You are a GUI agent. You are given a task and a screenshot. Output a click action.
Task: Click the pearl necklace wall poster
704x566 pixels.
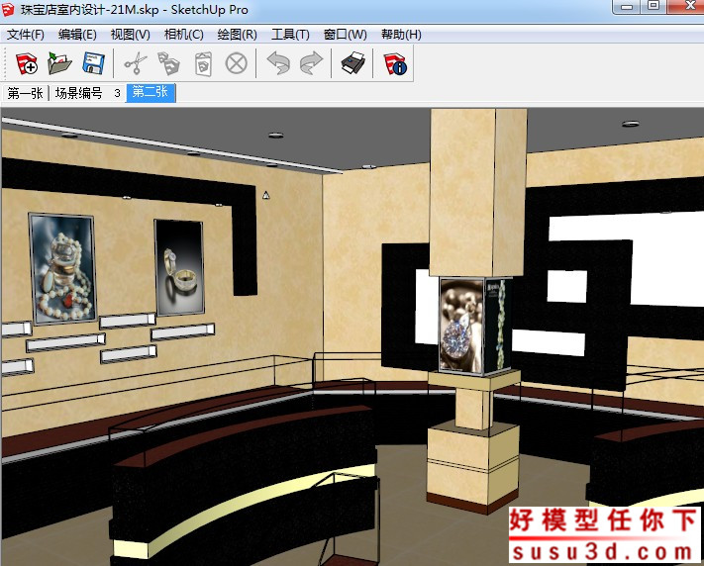62,268
